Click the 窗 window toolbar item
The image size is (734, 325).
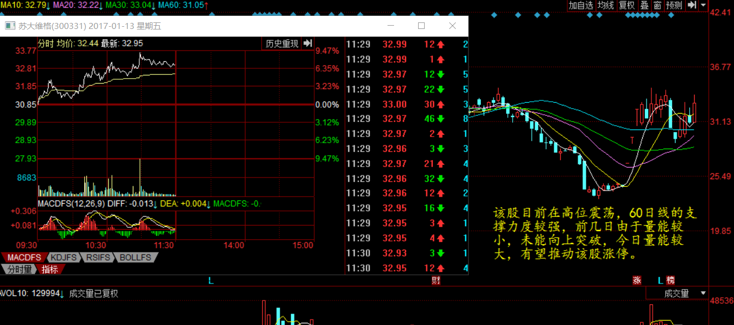tap(657, 5)
